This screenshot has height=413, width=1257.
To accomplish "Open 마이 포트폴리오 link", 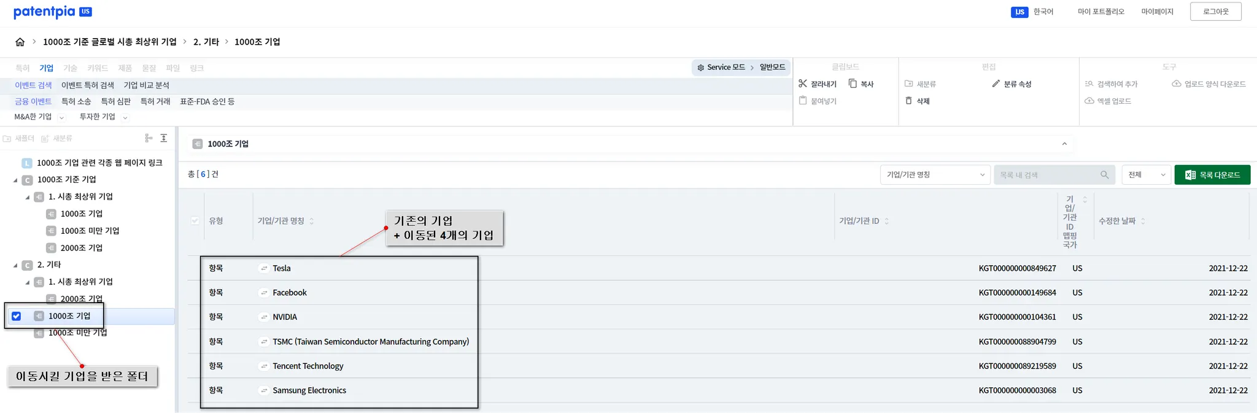I will point(1101,12).
